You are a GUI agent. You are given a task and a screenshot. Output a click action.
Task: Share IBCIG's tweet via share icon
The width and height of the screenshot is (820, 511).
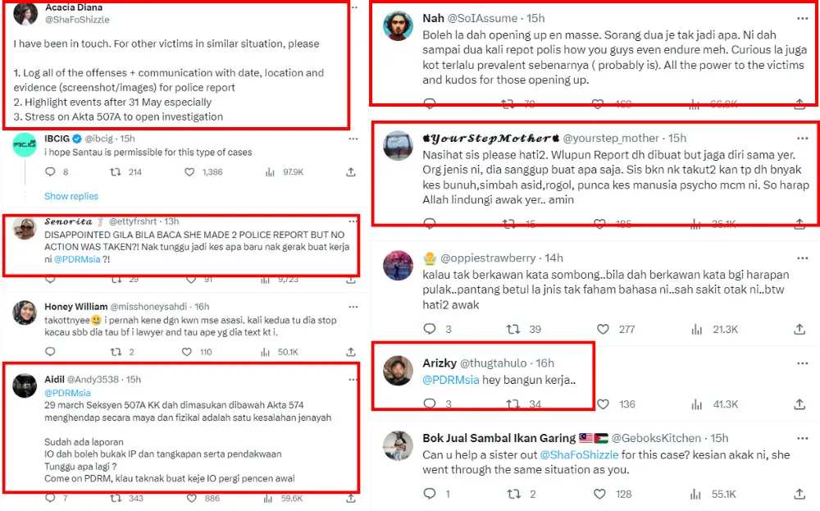351,172
